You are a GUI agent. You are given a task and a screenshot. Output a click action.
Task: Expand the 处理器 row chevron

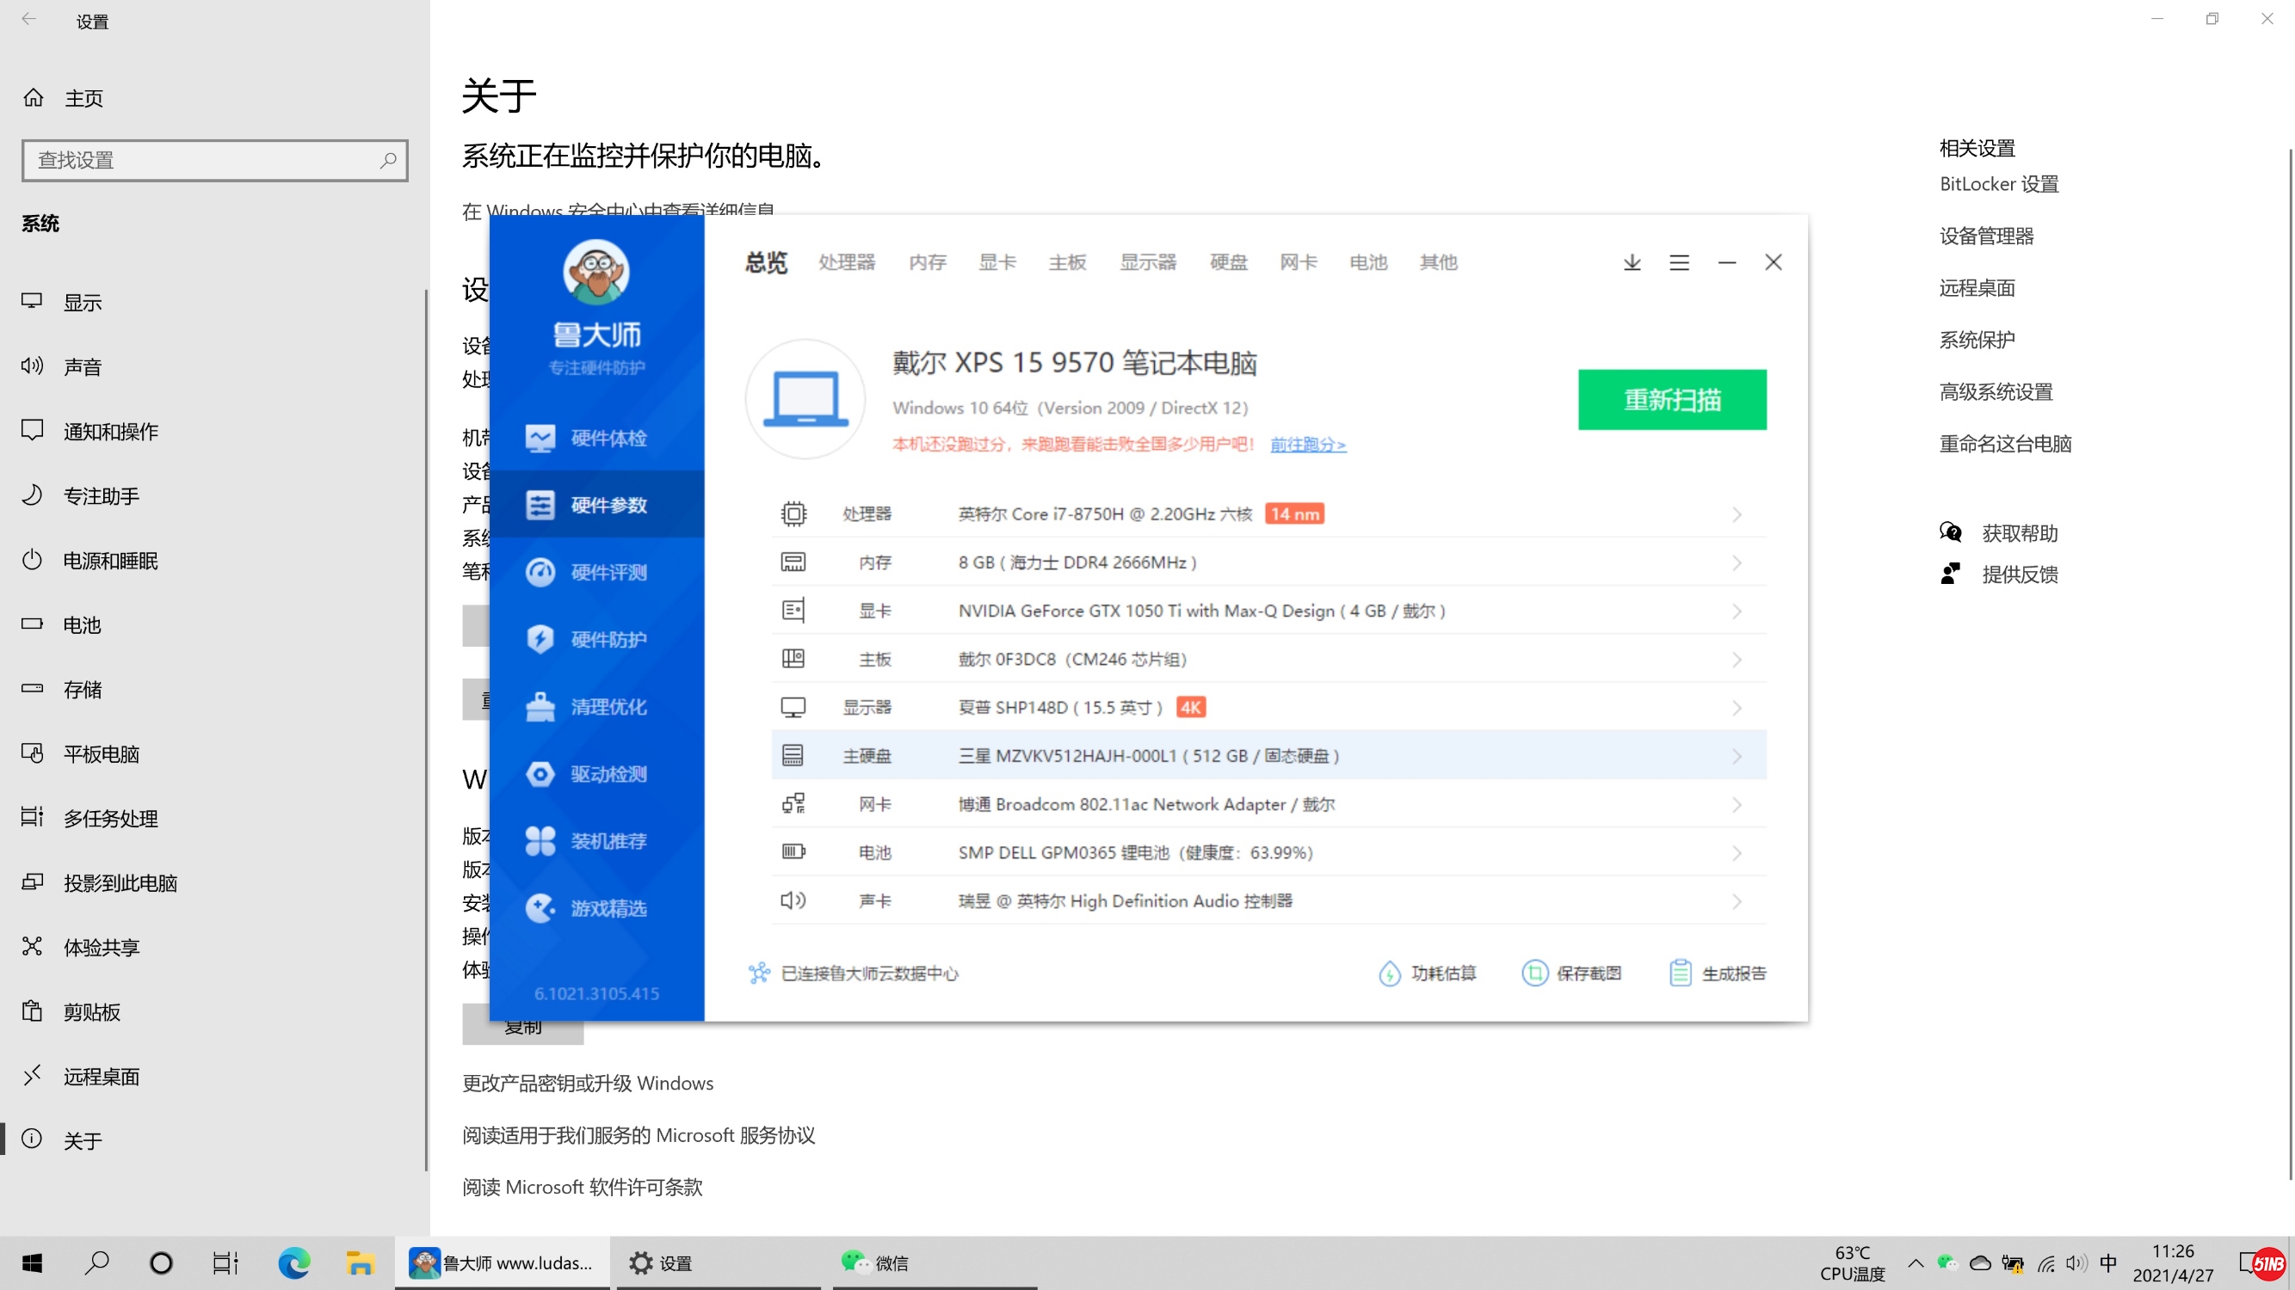tap(1737, 514)
